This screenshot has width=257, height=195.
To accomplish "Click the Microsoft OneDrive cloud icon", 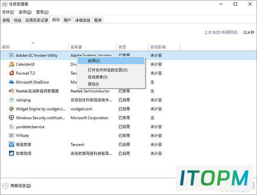I will pyautogui.click(x=11, y=82).
